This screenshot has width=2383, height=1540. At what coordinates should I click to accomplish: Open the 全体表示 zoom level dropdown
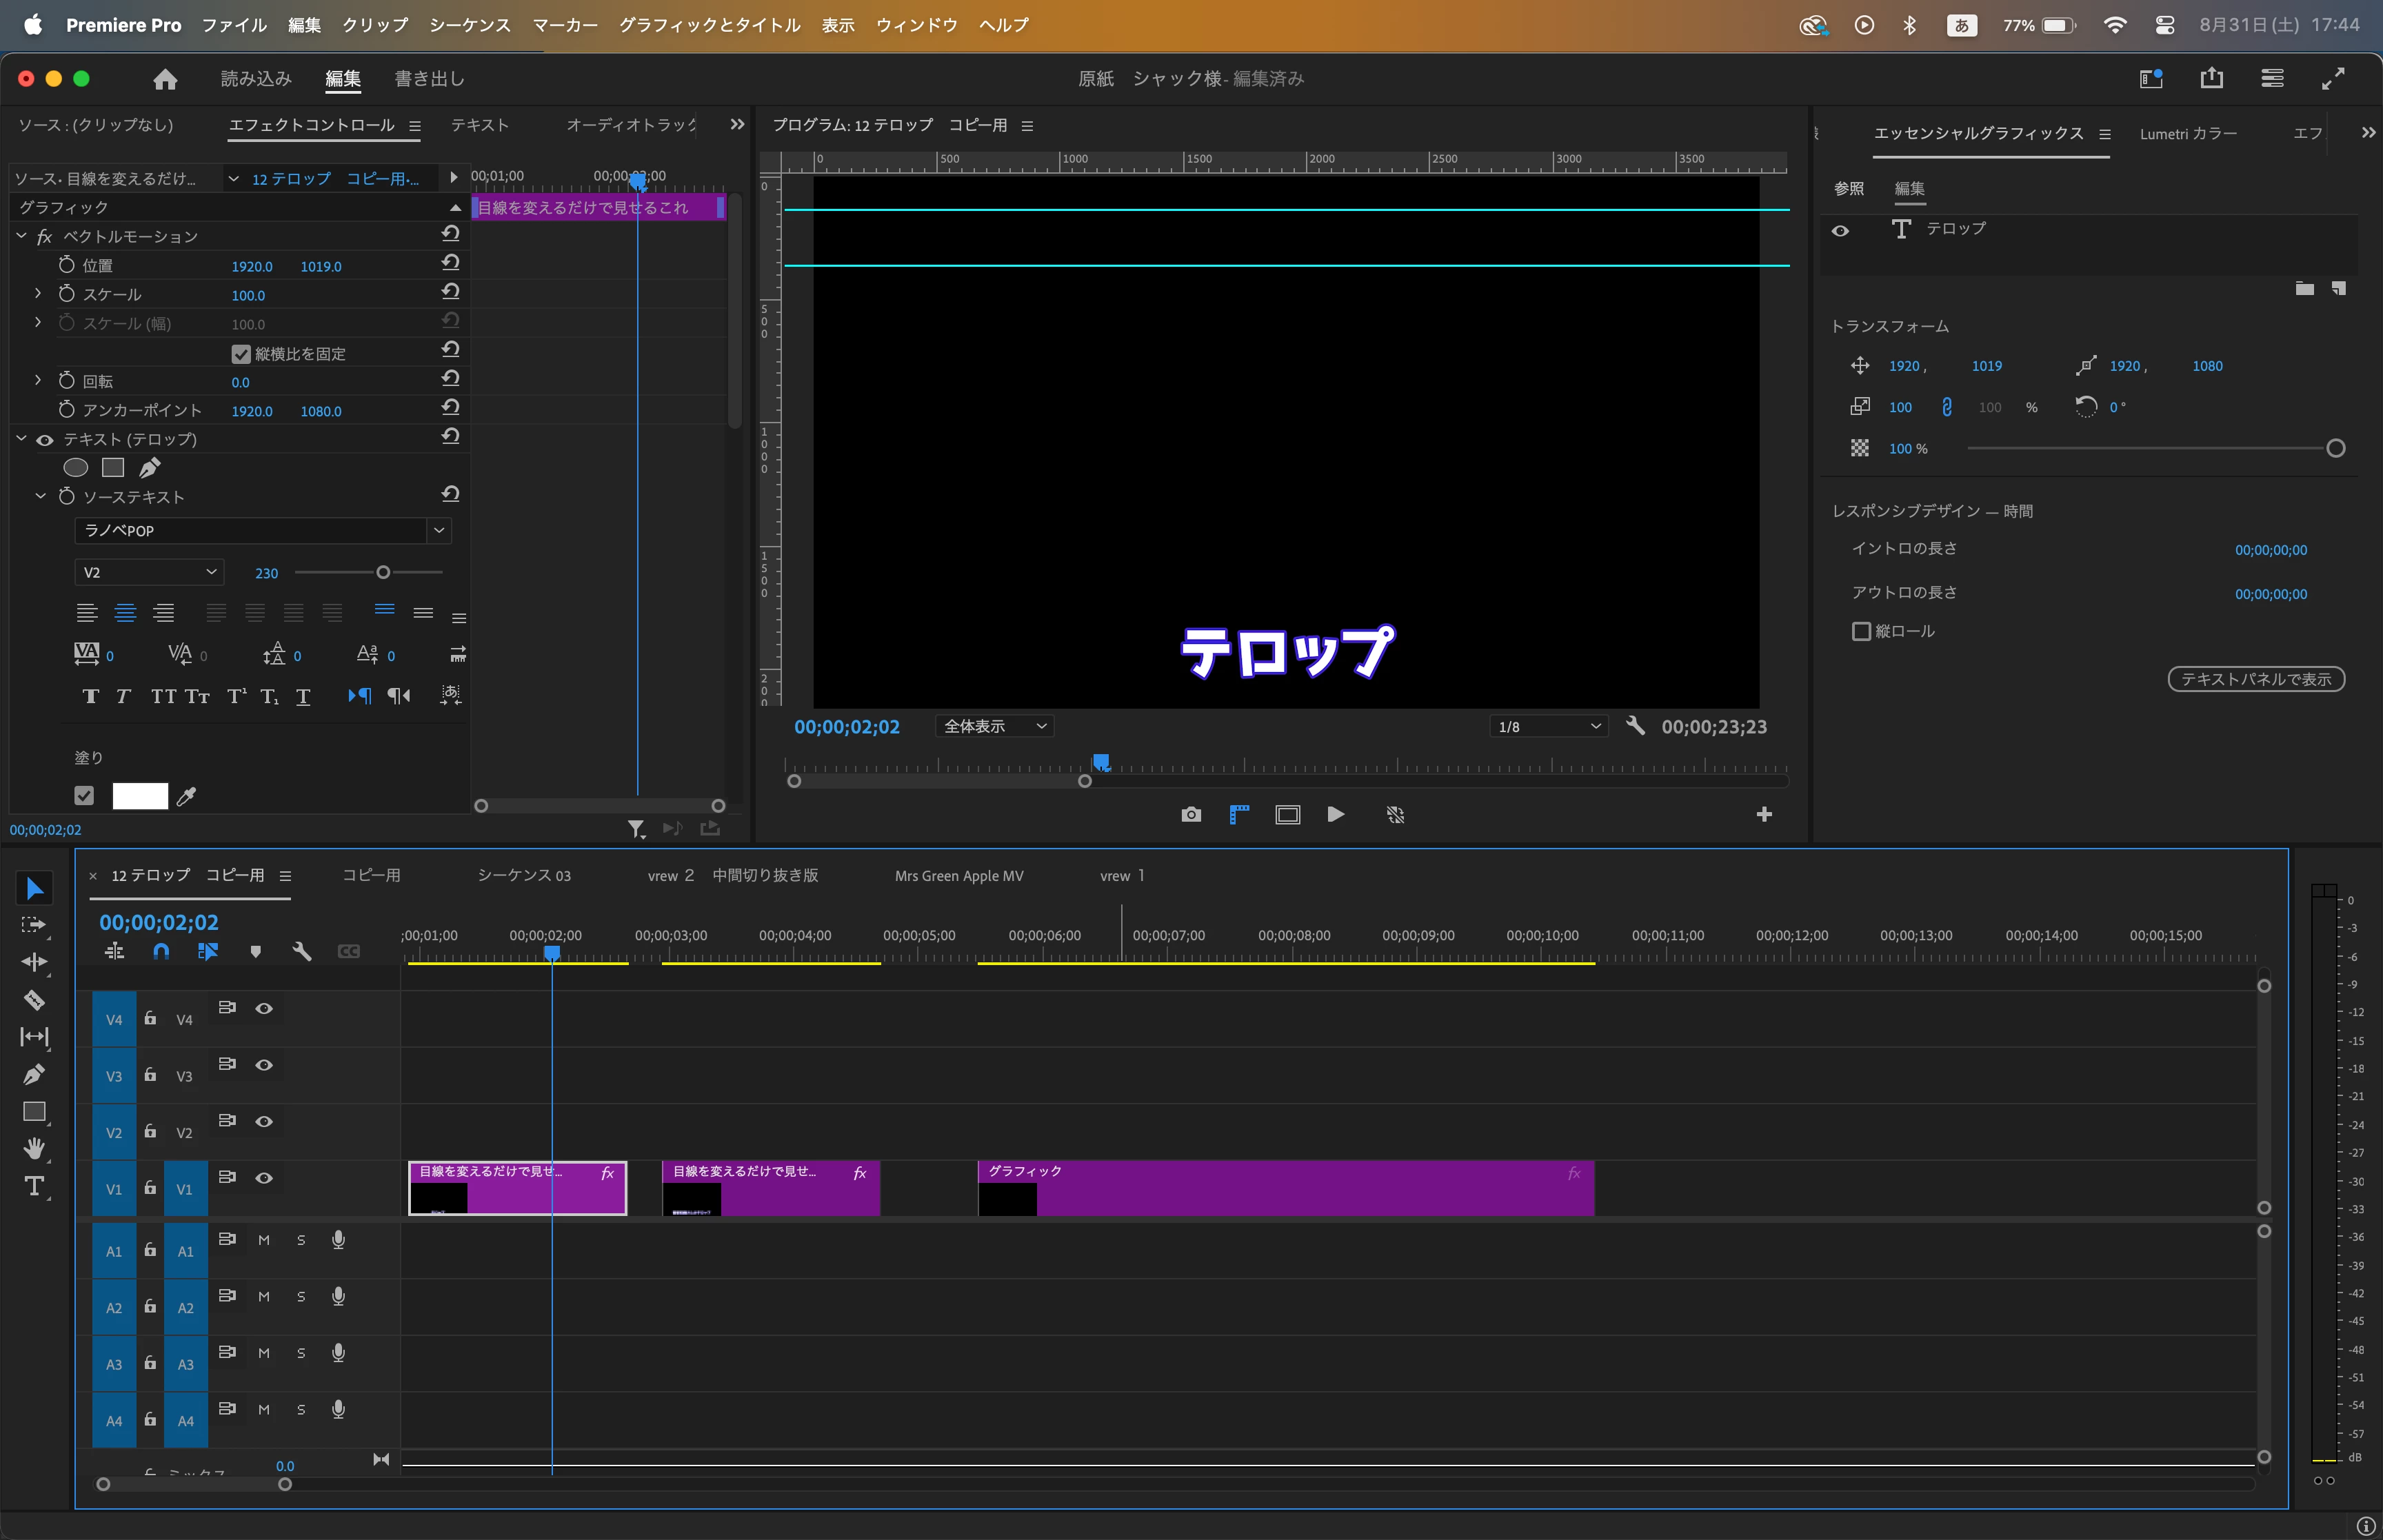994,727
